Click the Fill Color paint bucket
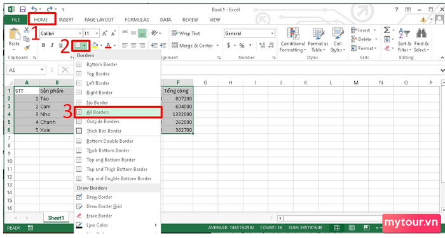The width and height of the screenshot is (445, 238). coord(95,45)
